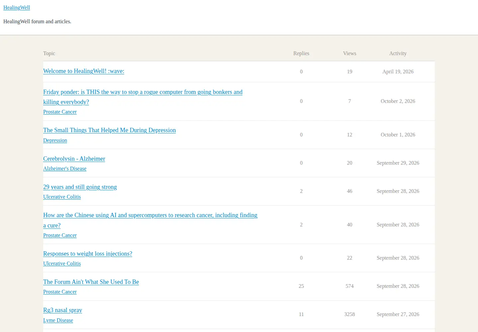Click the '19' views count
The height and width of the screenshot is (332, 478).
pos(350,72)
